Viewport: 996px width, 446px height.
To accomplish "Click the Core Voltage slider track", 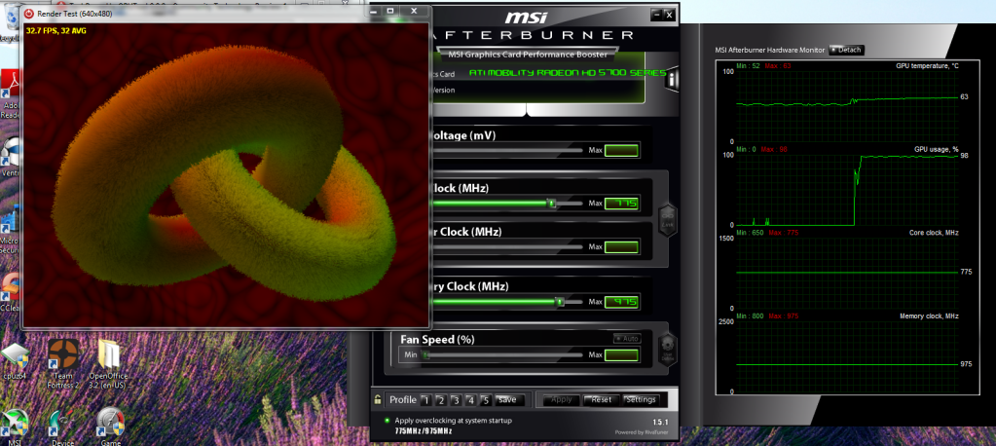I will (x=506, y=151).
